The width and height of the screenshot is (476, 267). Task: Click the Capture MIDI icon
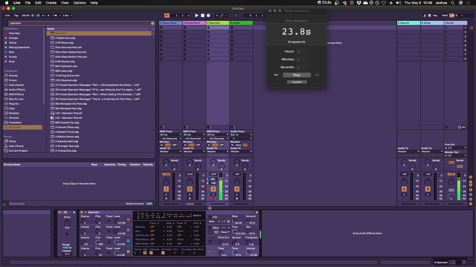pyautogui.click(x=231, y=16)
